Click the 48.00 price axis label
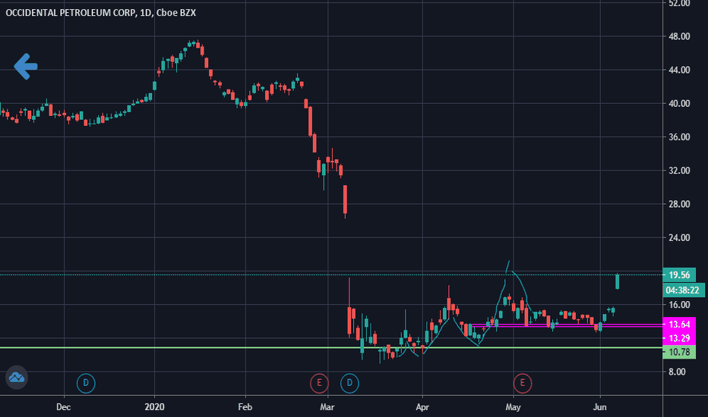The width and height of the screenshot is (708, 417). 679,36
